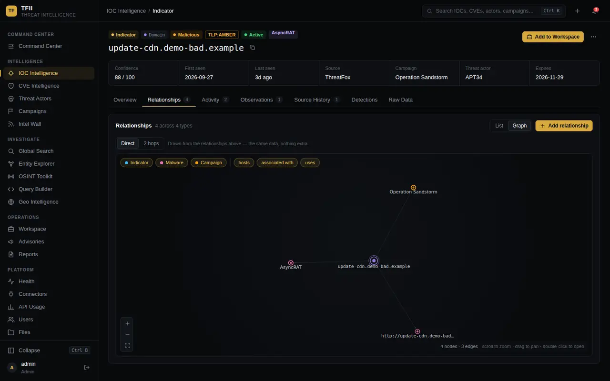Switch relationships to List view

[x=499, y=126]
